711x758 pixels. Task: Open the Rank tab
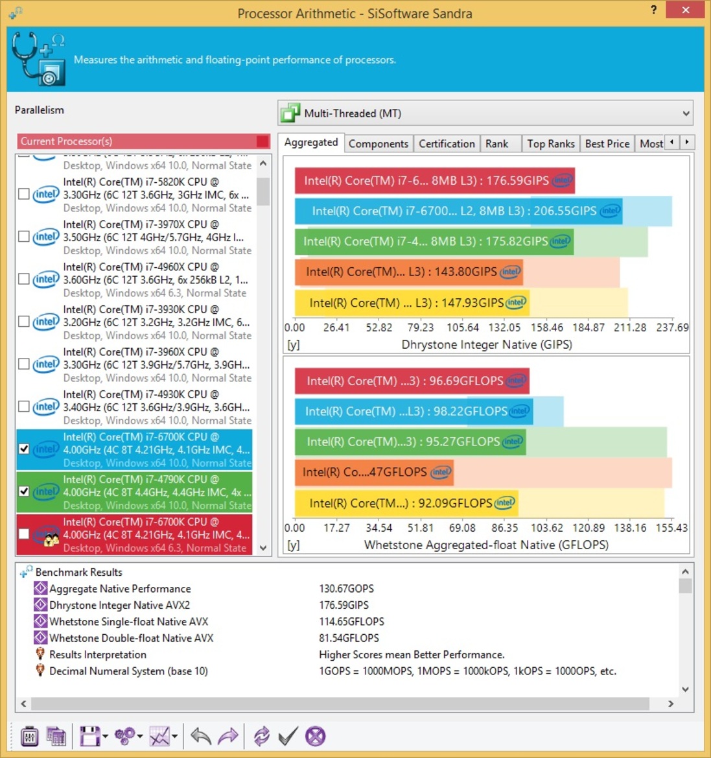click(501, 143)
